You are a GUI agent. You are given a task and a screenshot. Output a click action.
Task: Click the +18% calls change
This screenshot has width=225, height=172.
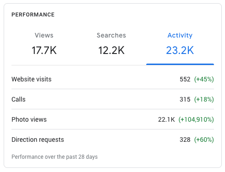204,99
